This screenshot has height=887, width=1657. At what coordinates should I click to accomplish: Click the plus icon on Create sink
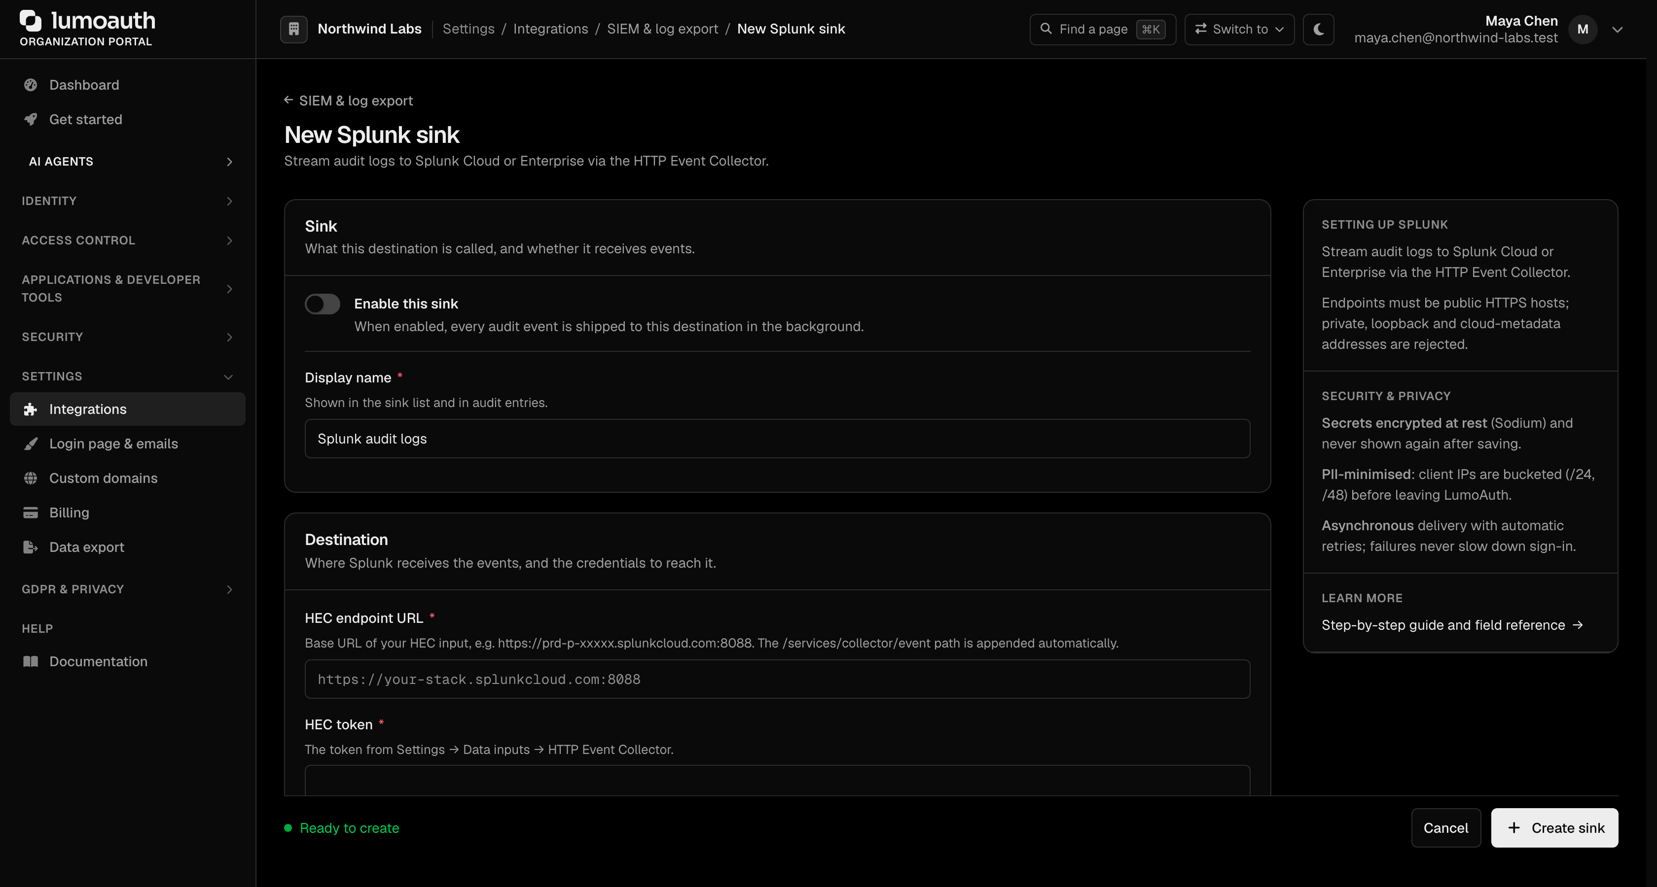[x=1513, y=828]
